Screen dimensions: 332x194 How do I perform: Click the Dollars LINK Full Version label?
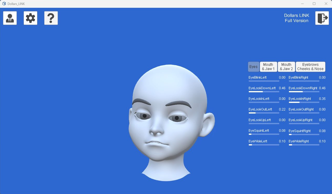[296, 18]
